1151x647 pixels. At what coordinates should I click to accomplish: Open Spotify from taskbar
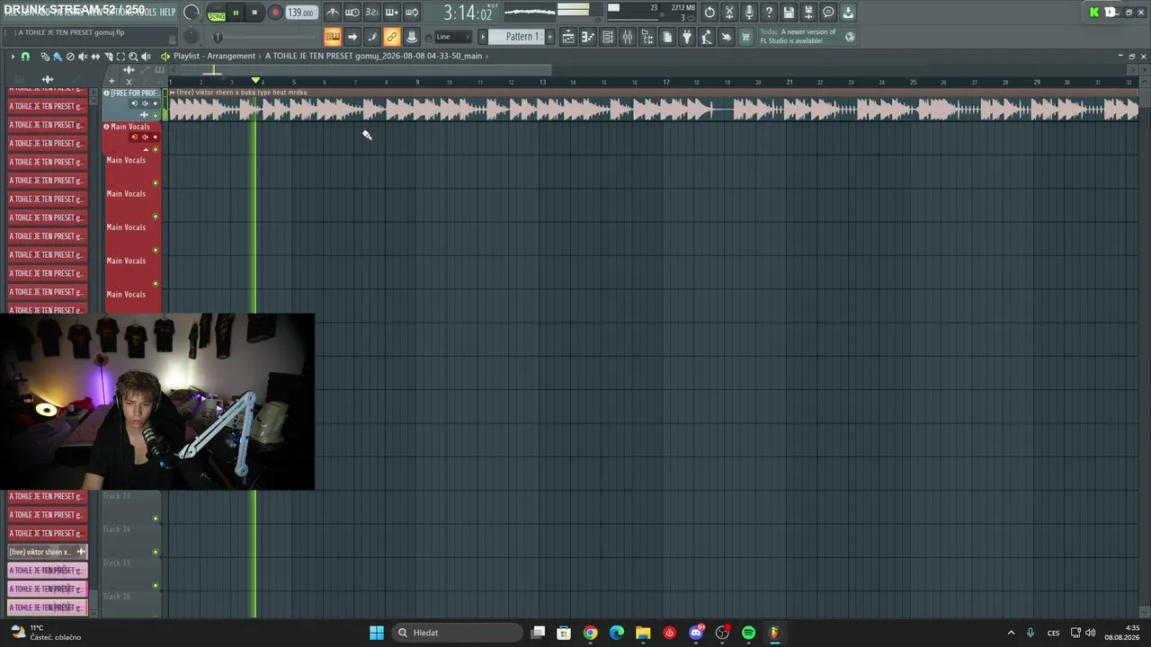(748, 633)
